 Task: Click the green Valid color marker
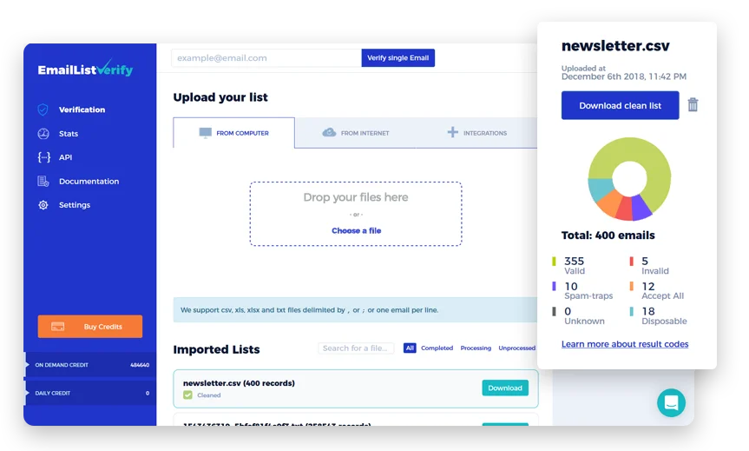[554, 262]
